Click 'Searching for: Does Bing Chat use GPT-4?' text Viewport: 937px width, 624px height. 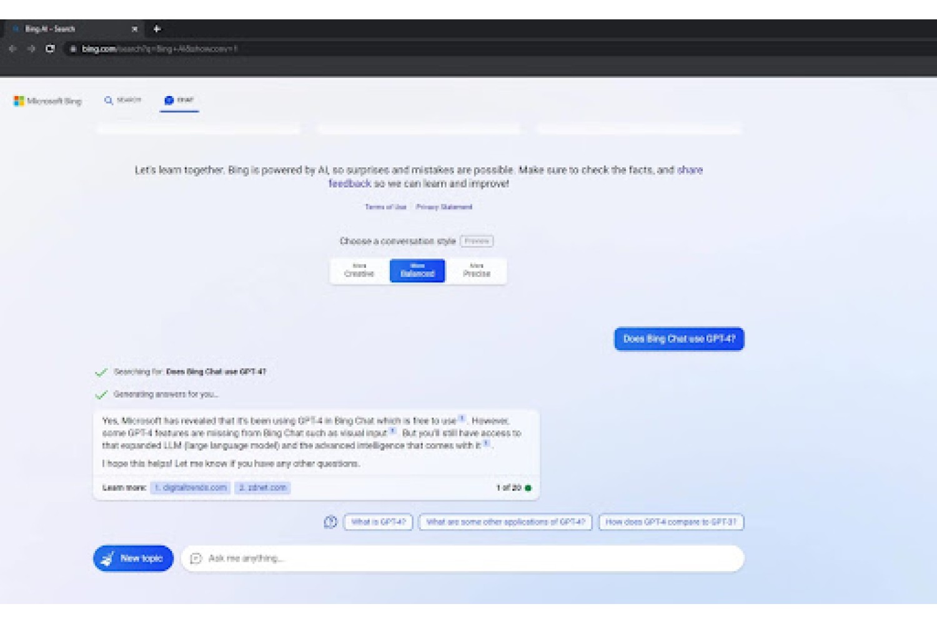(190, 372)
